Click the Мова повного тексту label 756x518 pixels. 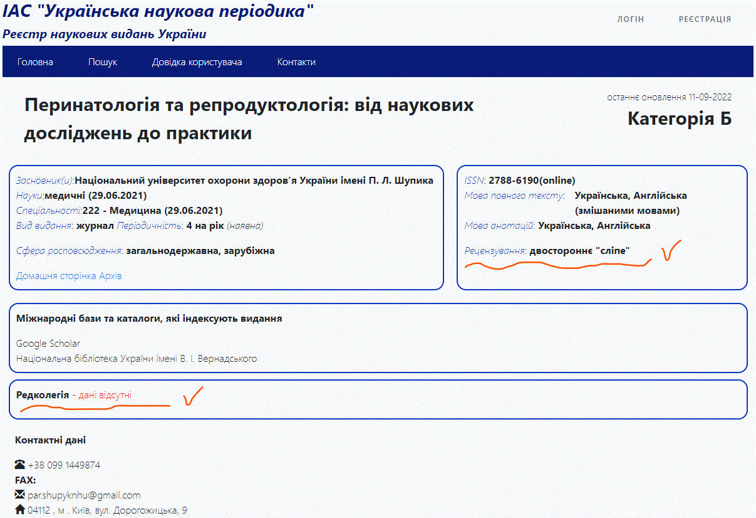(515, 196)
